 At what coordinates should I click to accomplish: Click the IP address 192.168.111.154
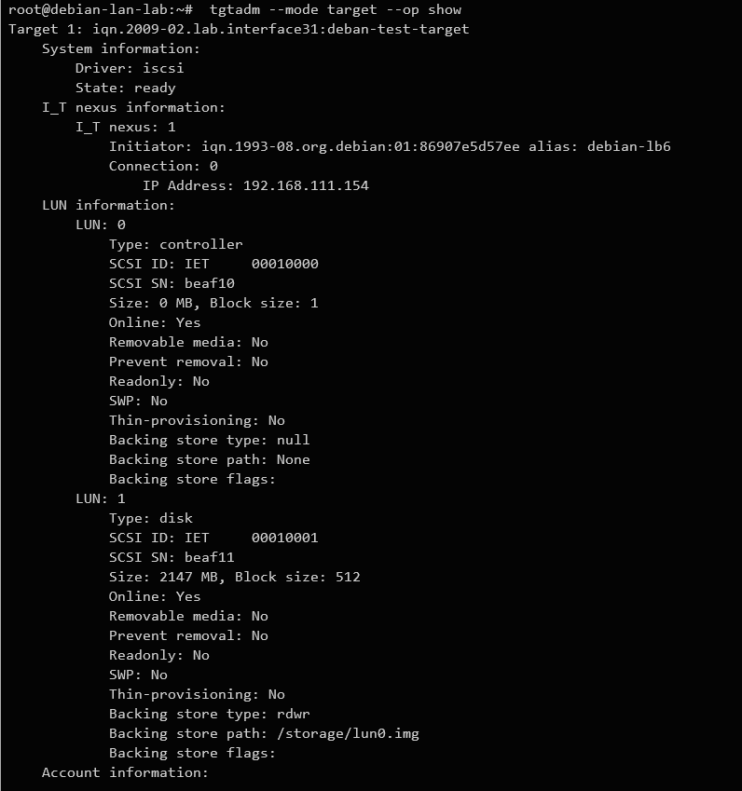pos(306,185)
